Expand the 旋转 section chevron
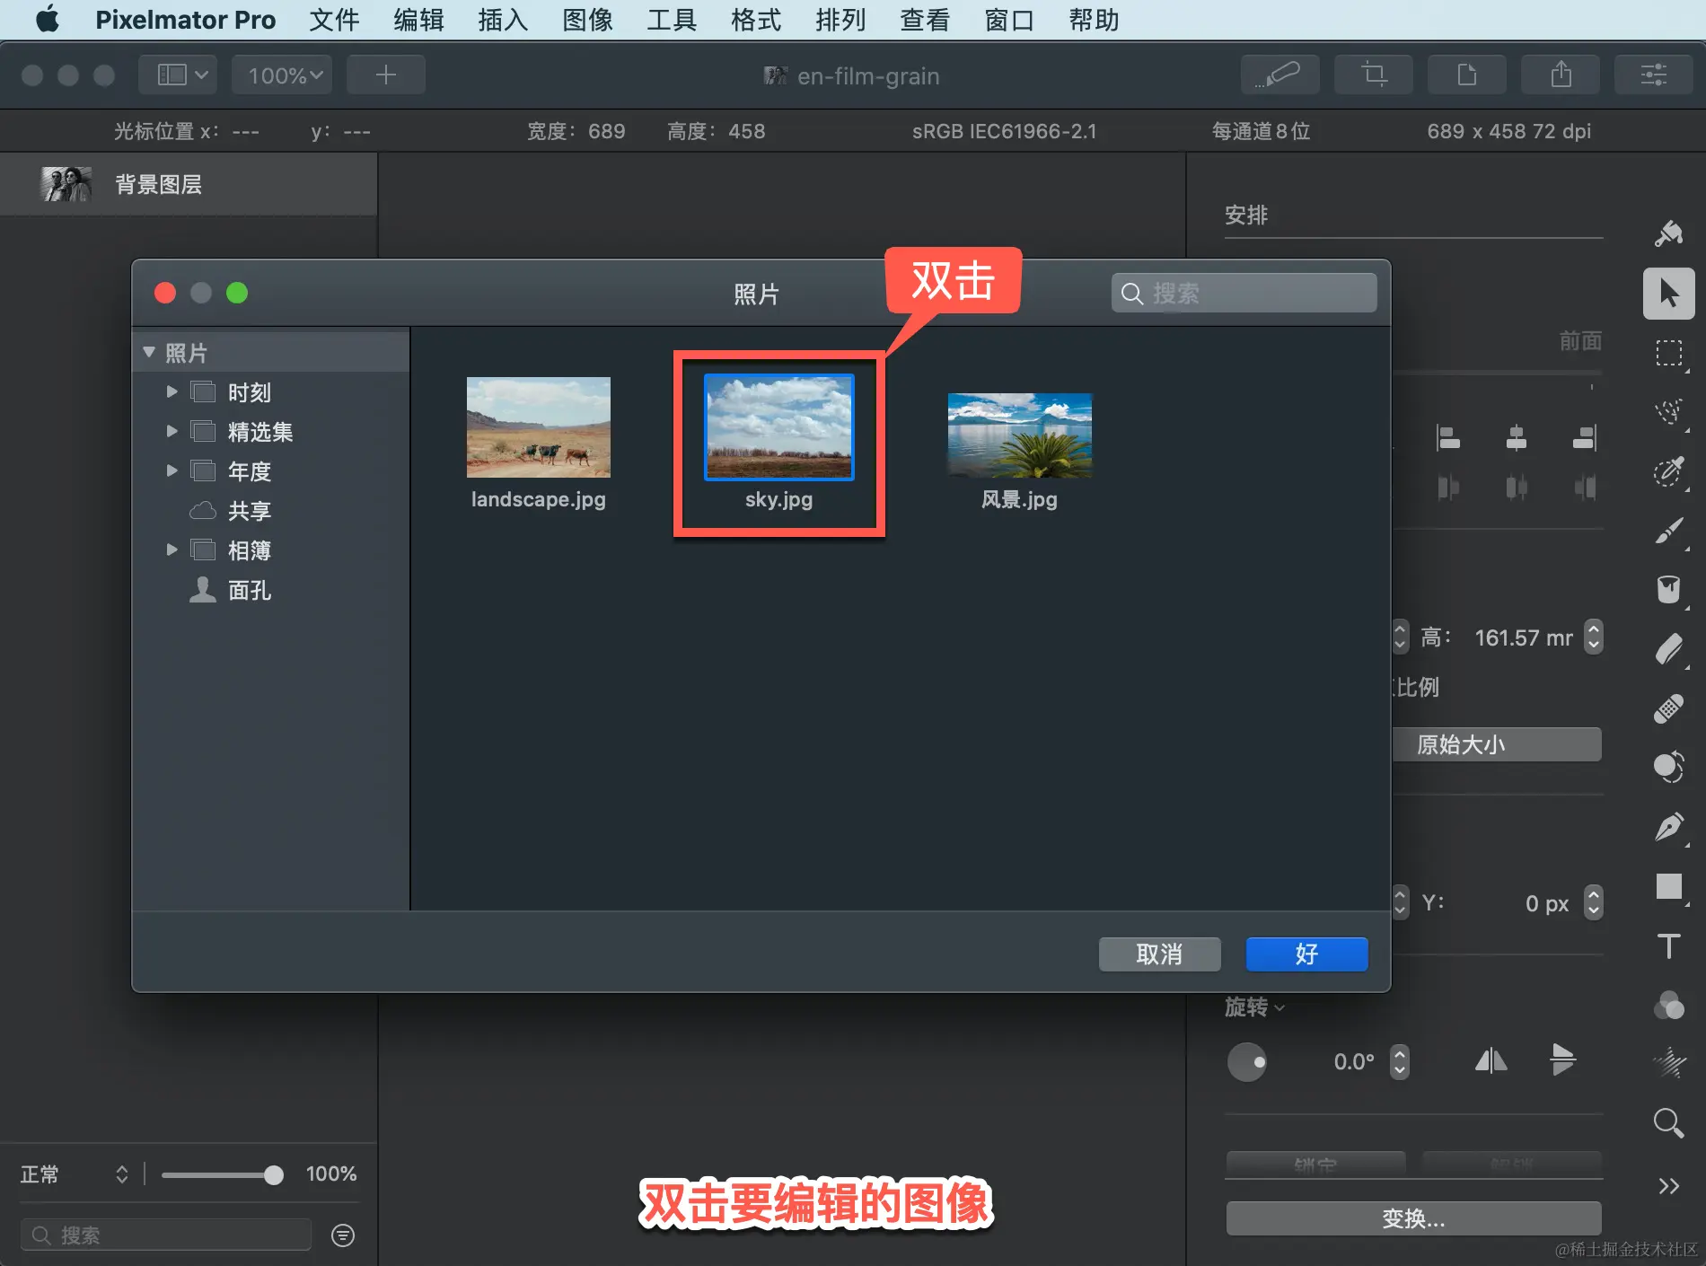The width and height of the screenshot is (1706, 1266). 1279,1008
